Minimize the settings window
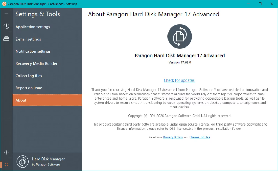The width and height of the screenshot is (278, 171). point(248,4)
